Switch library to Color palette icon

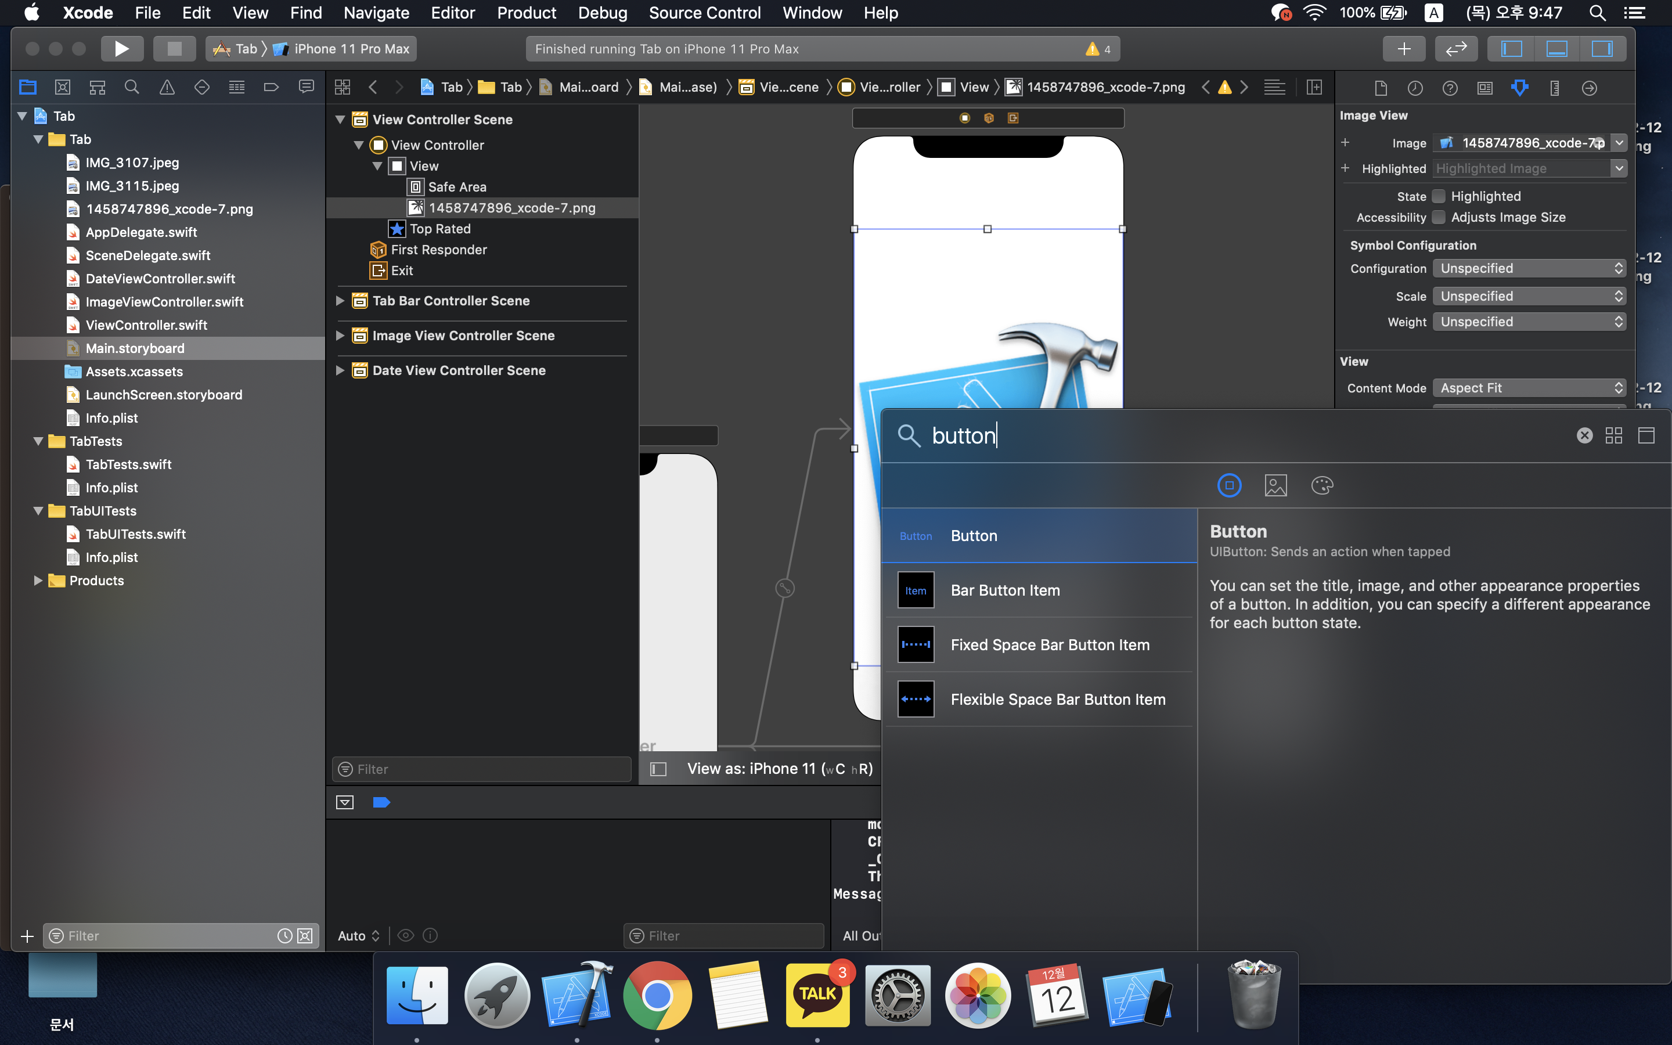coord(1322,485)
